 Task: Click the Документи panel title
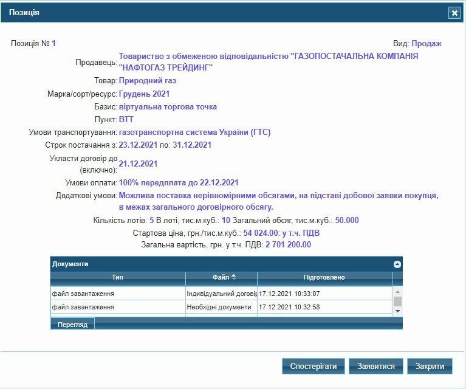tap(70, 264)
